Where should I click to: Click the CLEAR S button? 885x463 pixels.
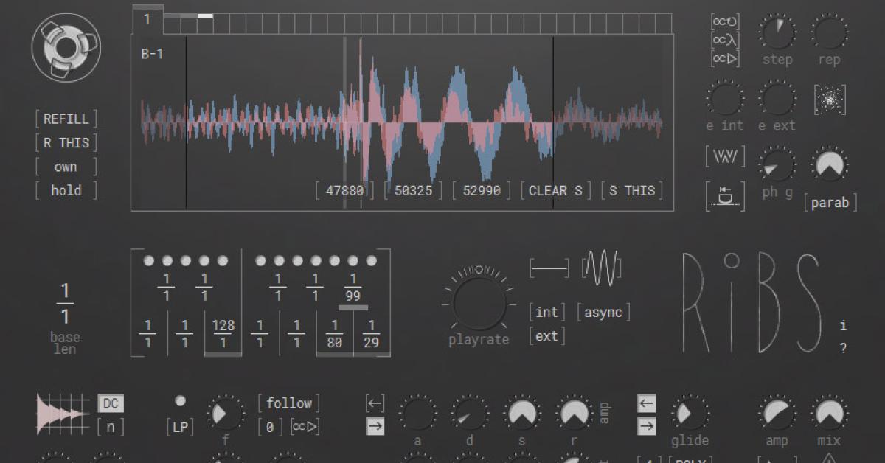555,191
